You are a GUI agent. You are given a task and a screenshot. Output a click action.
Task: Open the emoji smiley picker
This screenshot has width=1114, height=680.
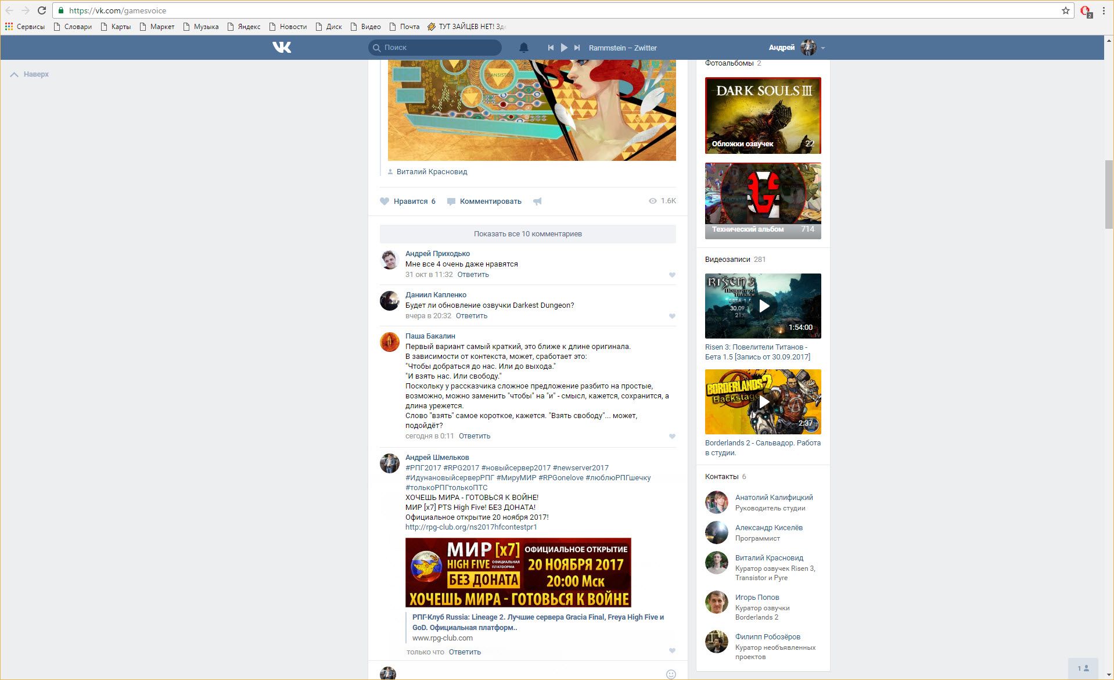670,674
